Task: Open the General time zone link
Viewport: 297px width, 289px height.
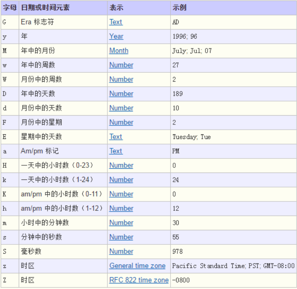Action: pos(137,266)
